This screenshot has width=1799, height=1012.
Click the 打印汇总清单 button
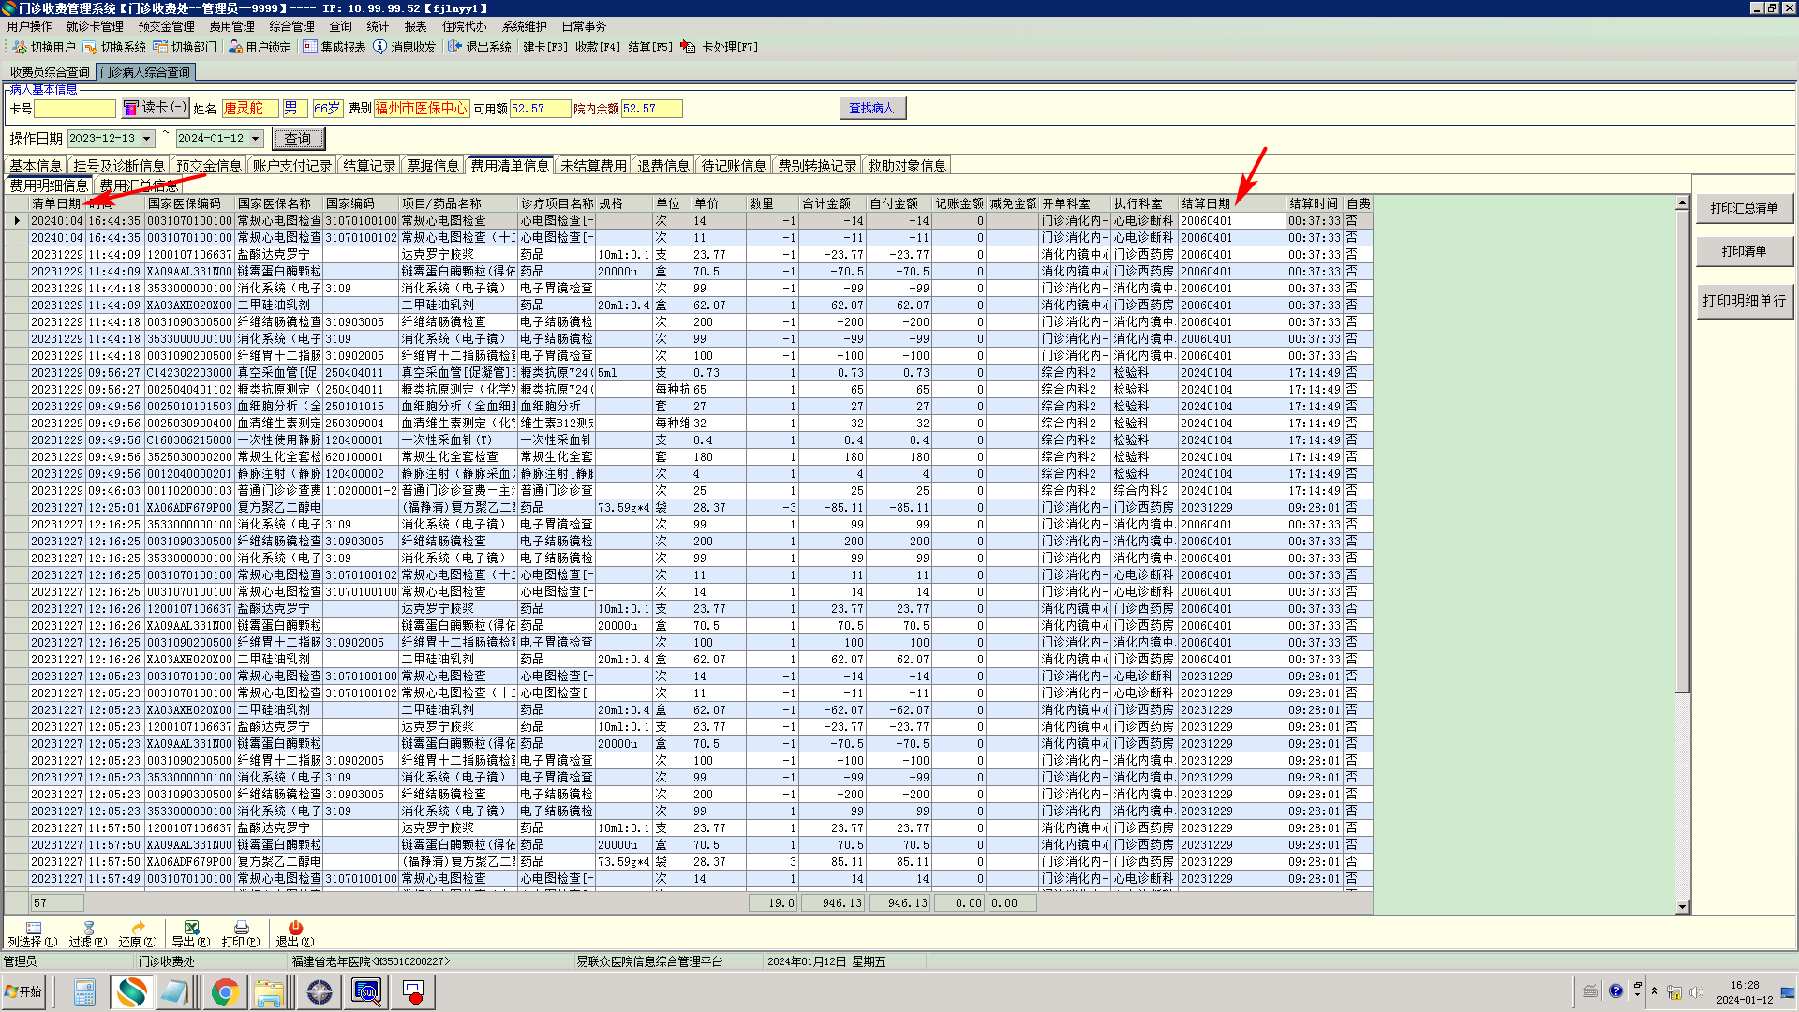point(1744,208)
